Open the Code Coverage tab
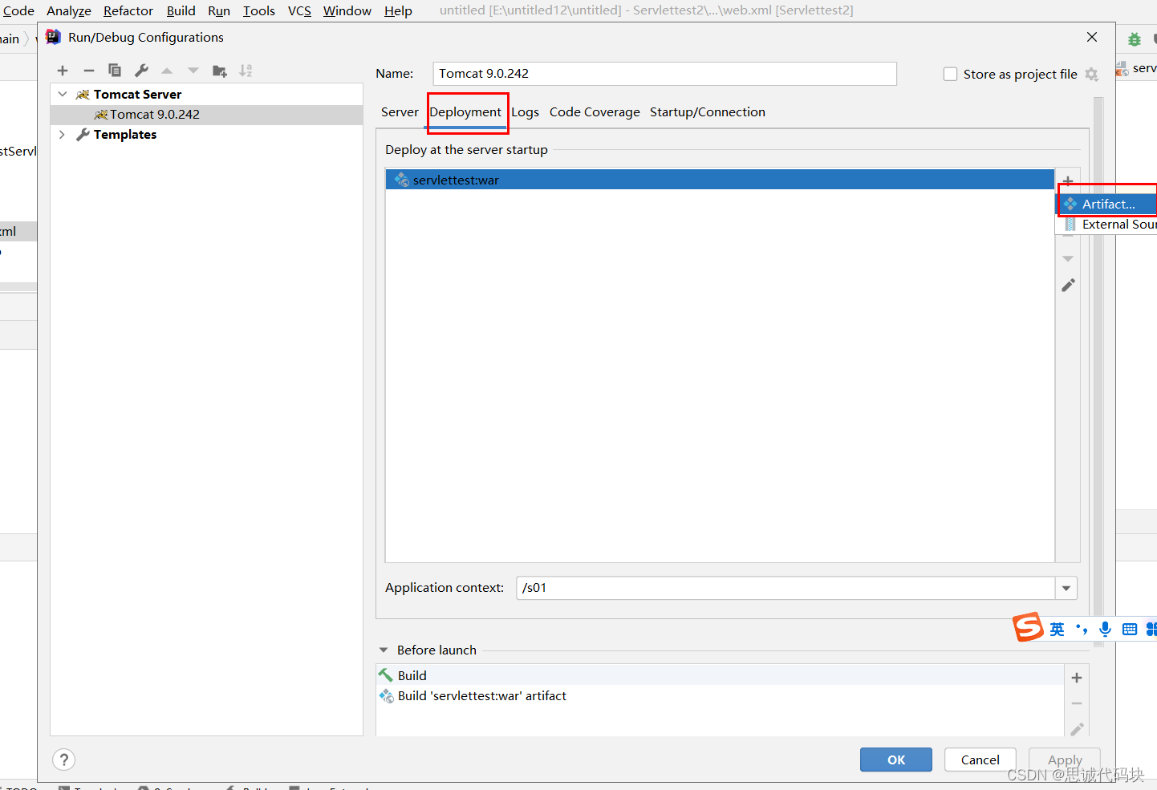This screenshot has width=1157, height=790. pos(595,112)
